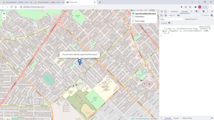Click the popup text about 955.60 metres

[x=80, y=54]
